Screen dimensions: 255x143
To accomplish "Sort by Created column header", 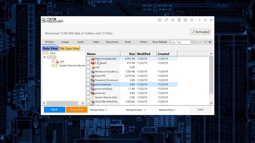I will click(x=167, y=54).
